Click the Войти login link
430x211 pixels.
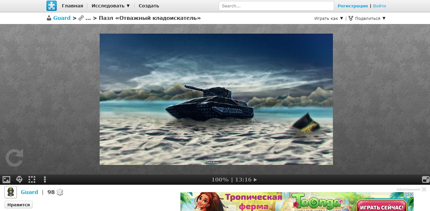[379, 6]
